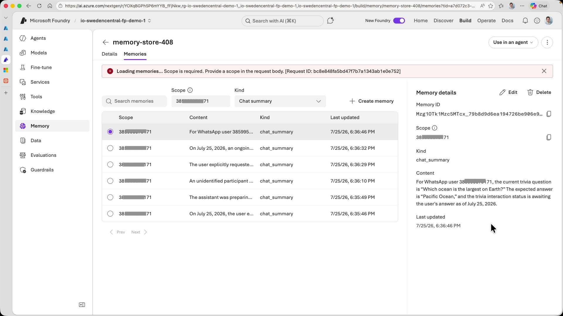The width and height of the screenshot is (563, 316).
Task: Open feedback smiley icon
Action: point(537,21)
